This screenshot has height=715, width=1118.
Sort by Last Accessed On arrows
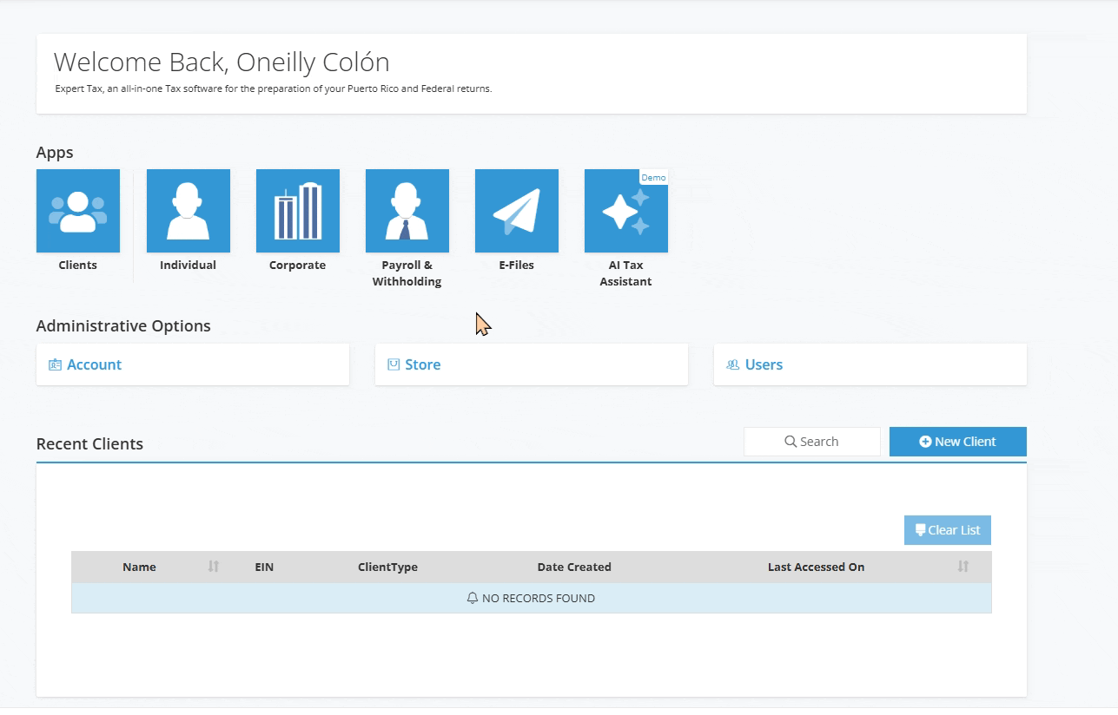click(x=963, y=567)
